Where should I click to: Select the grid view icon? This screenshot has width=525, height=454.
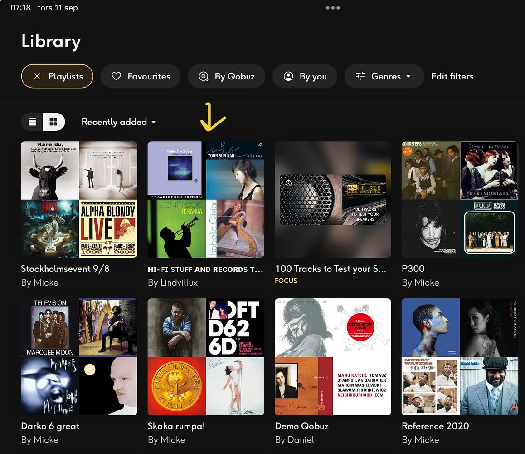click(54, 122)
